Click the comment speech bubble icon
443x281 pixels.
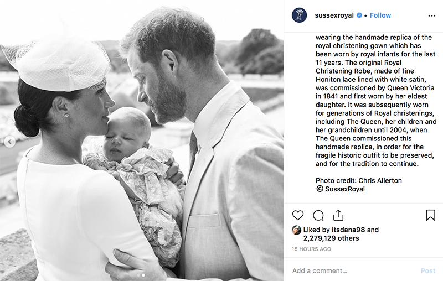pyautogui.click(x=318, y=215)
